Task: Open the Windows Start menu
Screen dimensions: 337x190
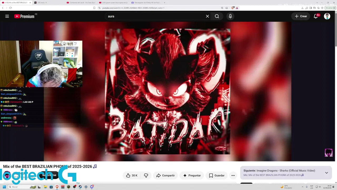Action: pos(4,187)
